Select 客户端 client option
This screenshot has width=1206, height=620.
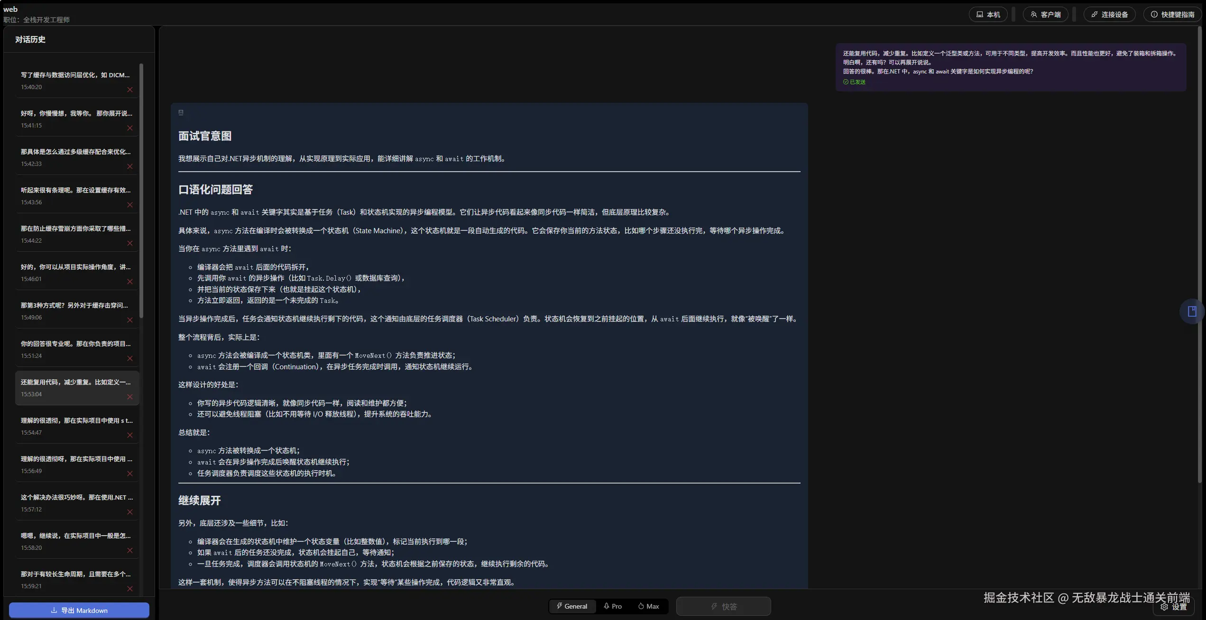click(x=1045, y=14)
